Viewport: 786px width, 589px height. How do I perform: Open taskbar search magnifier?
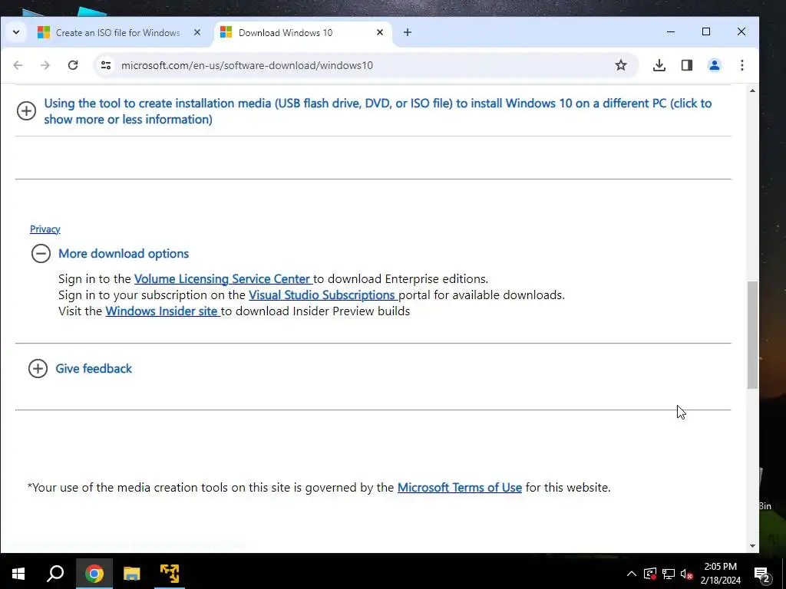(55, 574)
